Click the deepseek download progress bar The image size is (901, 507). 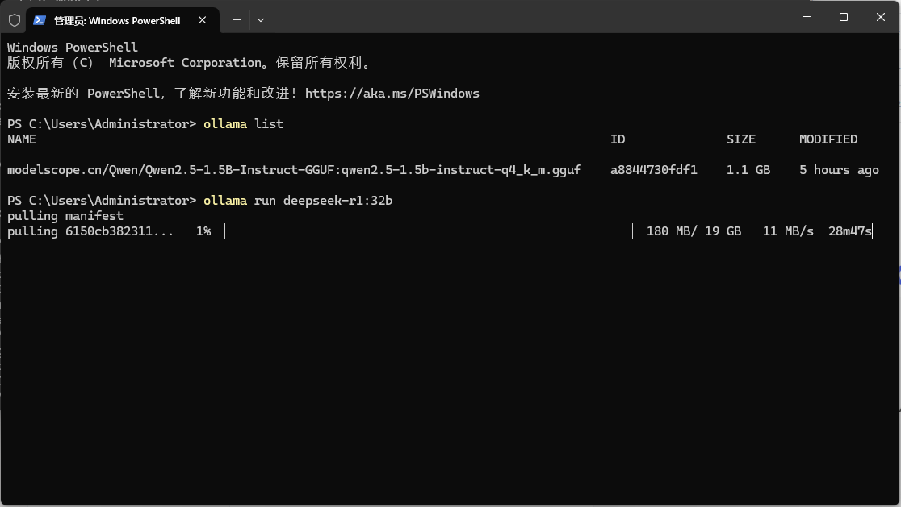[428, 231]
